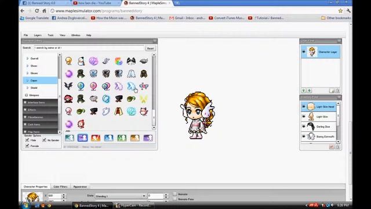
Task: Toggle visibility of Bunny Earmuffs item
Action: point(304,136)
